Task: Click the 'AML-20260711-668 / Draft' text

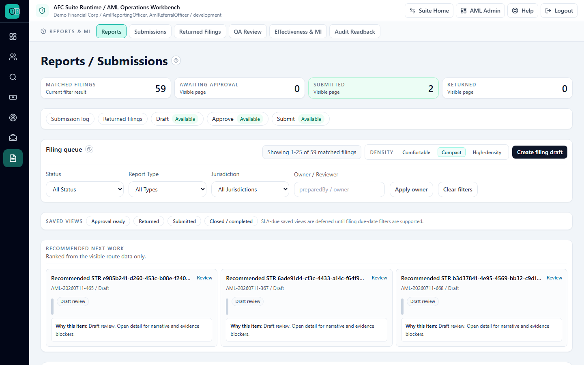Action: 430,288
